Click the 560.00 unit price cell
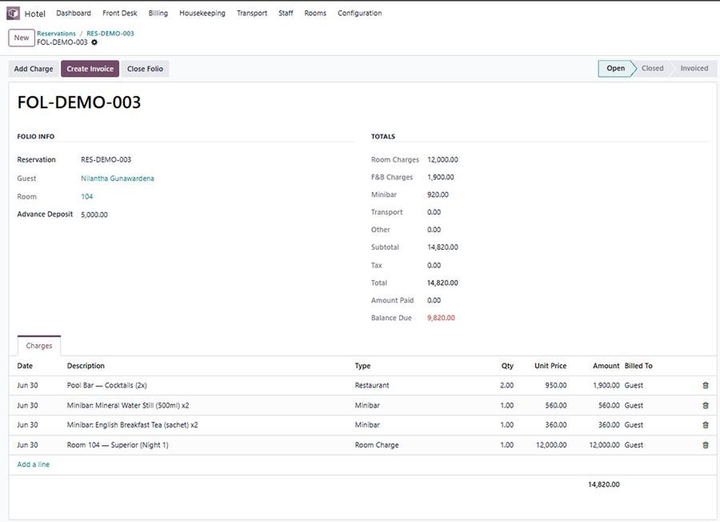Image resolution: width=720 pixels, height=522 pixels. pyautogui.click(x=556, y=406)
